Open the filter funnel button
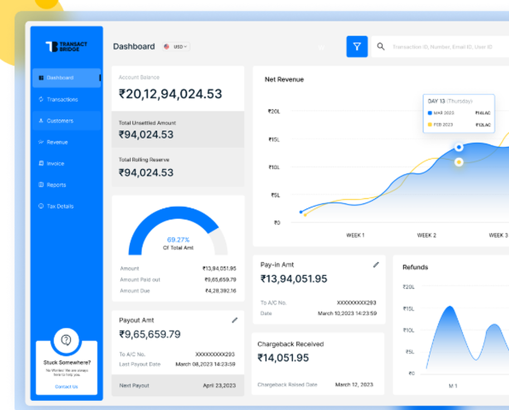Image resolution: width=509 pixels, height=410 pixels. (x=357, y=46)
